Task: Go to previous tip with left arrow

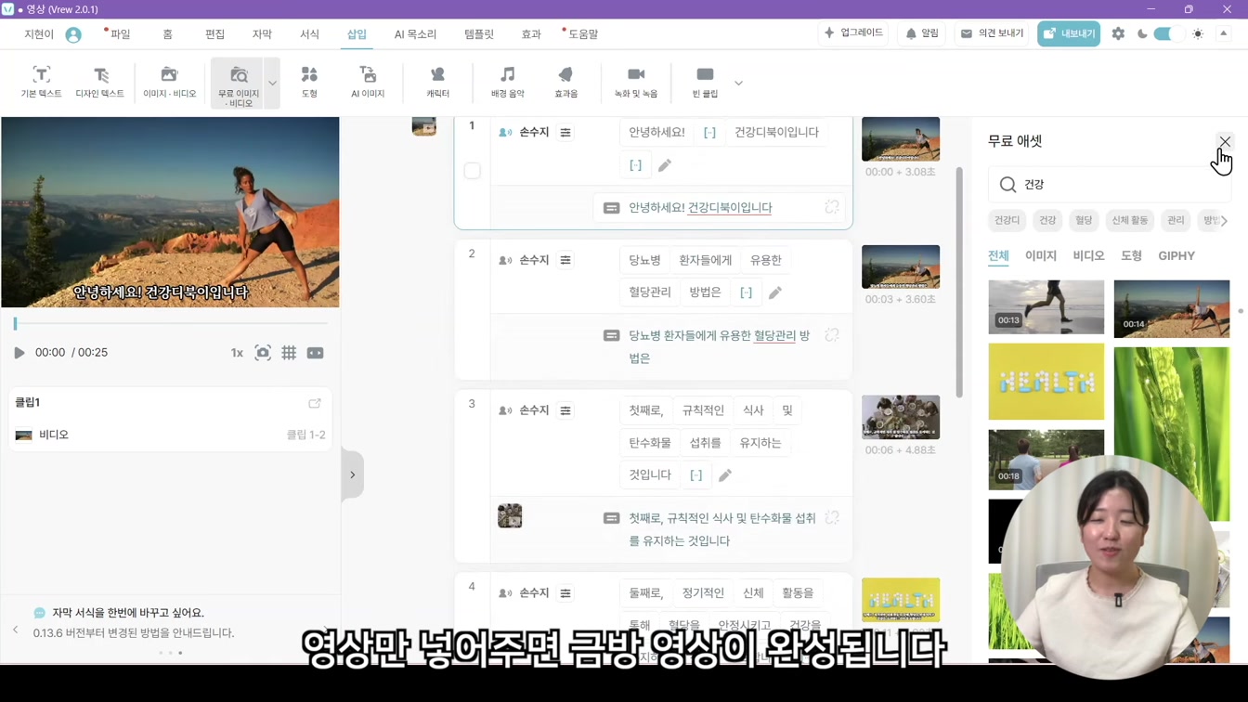Action: (15, 630)
